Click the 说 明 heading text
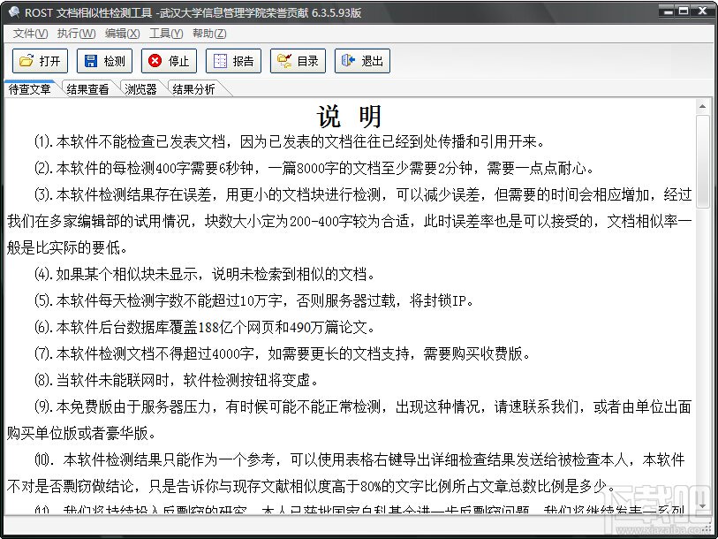 pos(349,117)
